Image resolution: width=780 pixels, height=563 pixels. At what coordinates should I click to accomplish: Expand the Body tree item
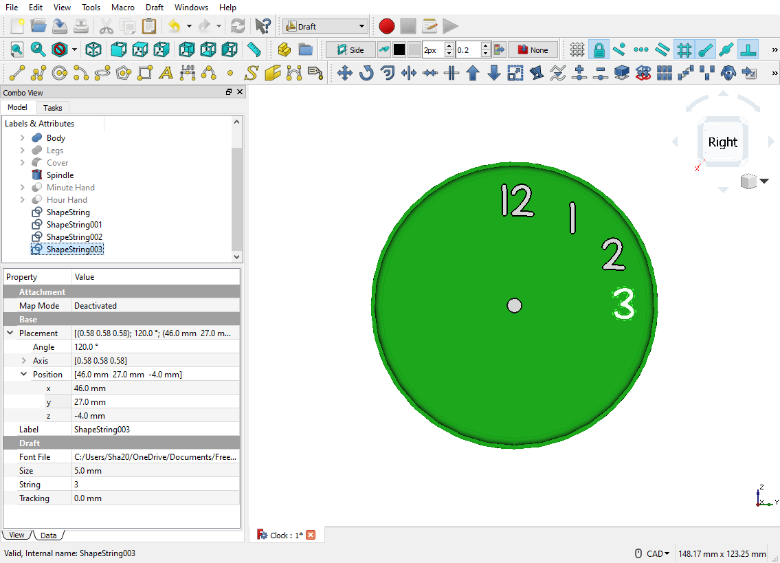click(23, 137)
